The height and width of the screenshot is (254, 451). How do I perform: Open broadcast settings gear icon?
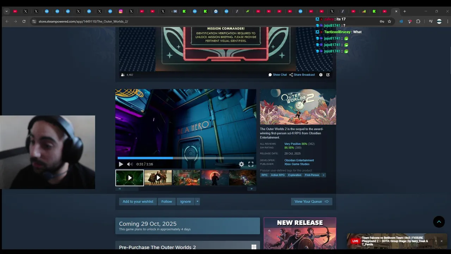point(321,75)
